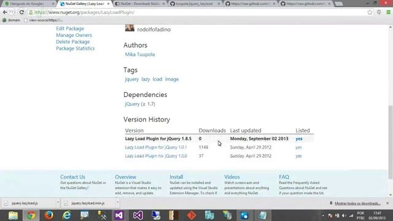Open jQuery dependency link

[x=132, y=104]
